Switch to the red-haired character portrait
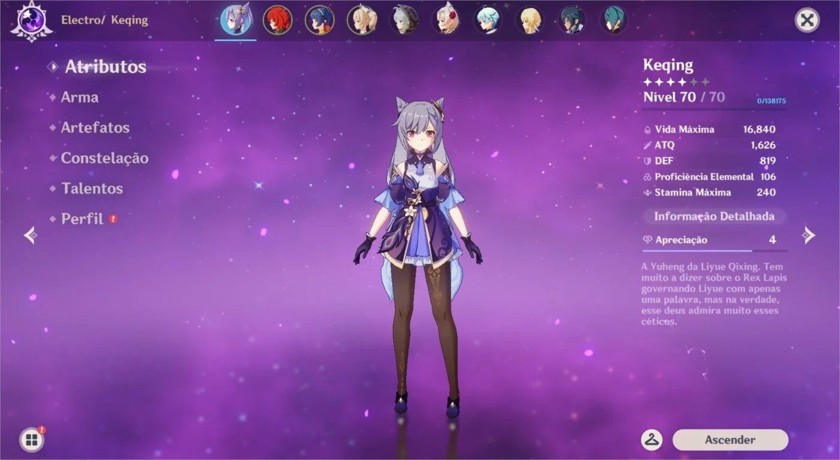Screen dimensions: 840x460 click(277, 20)
